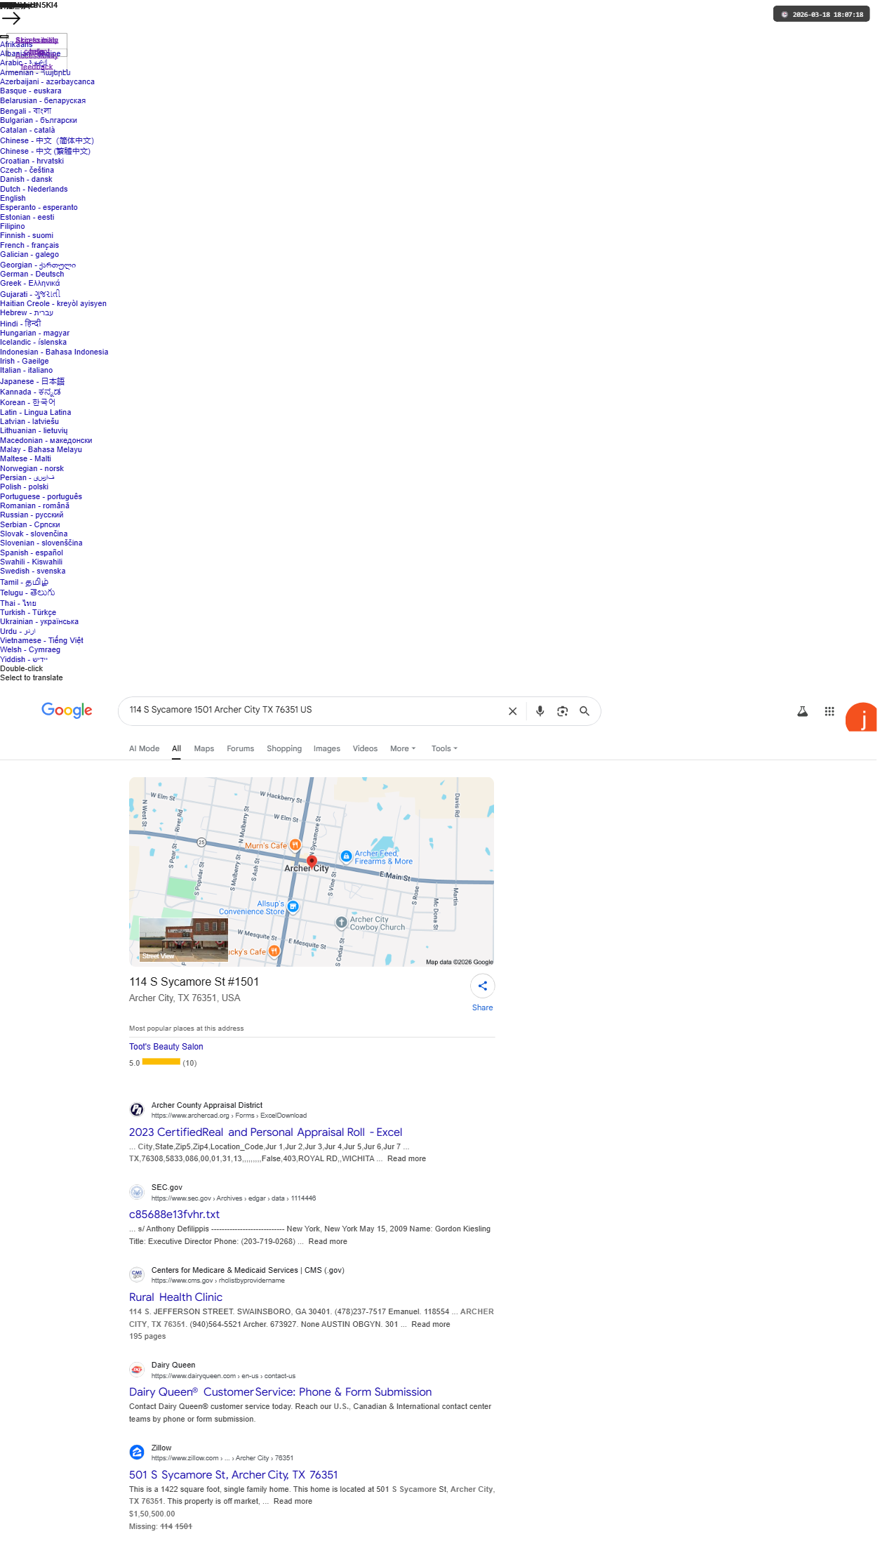The height and width of the screenshot is (1541, 887).
Task: Select Spanish - español language
Action: pos(32,553)
